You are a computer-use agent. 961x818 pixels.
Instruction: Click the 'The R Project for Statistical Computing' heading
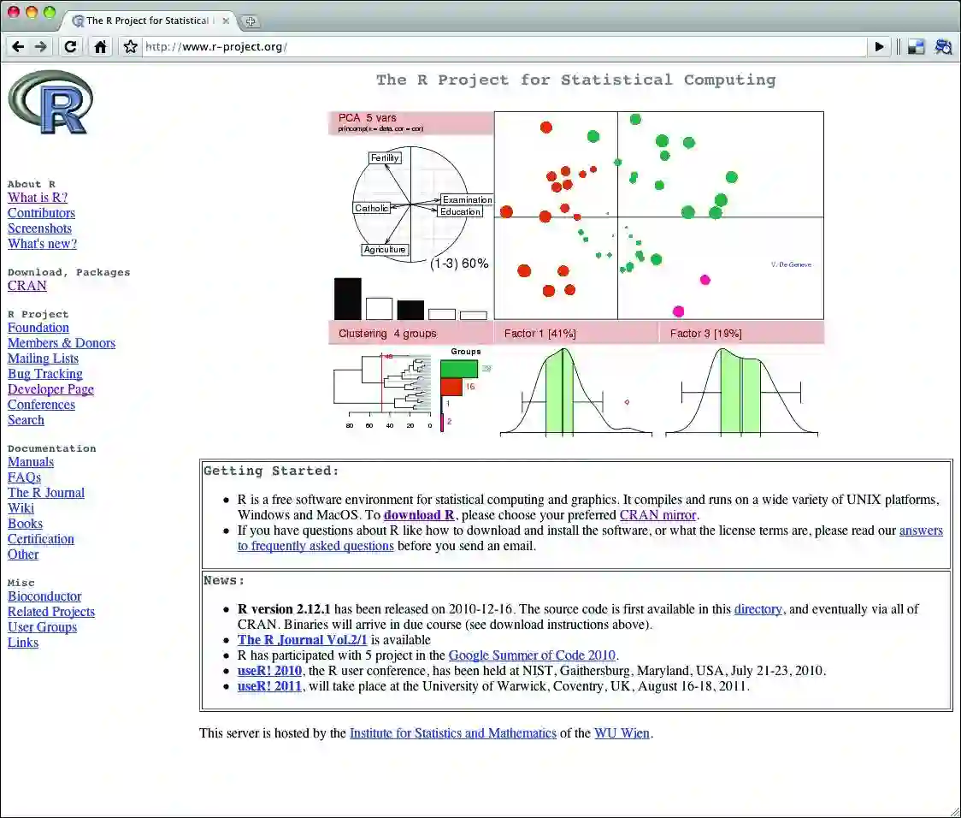click(x=576, y=80)
